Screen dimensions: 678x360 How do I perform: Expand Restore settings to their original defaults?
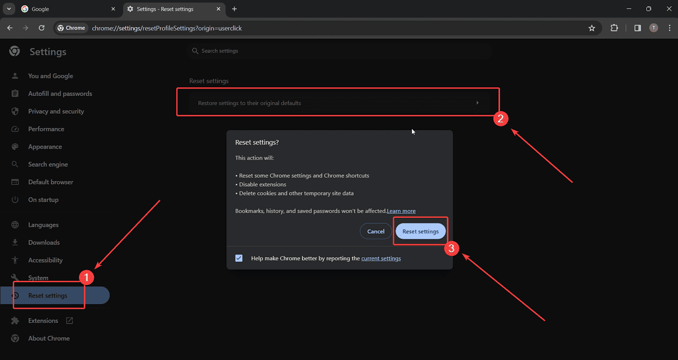(x=477, y=103)
